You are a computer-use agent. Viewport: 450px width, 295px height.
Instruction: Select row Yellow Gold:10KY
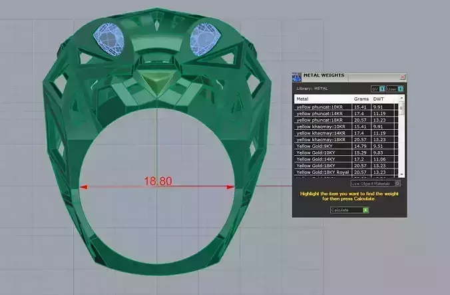[346, 152]
